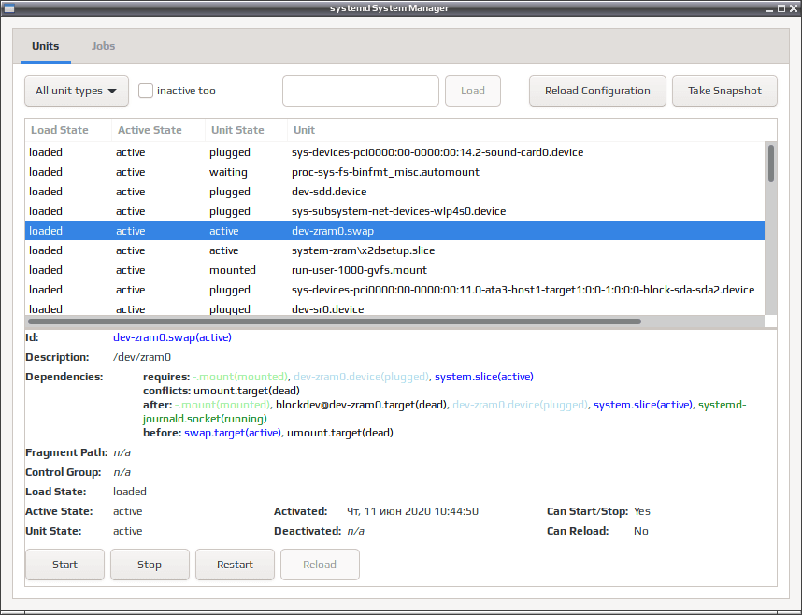The image size is (802, 615).
Task: Select dev-zram0.swap row in list
Action: (394, 231)
